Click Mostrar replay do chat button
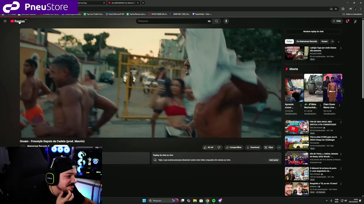The width and height of the screenshot is (364, 204). click(313, 31)
